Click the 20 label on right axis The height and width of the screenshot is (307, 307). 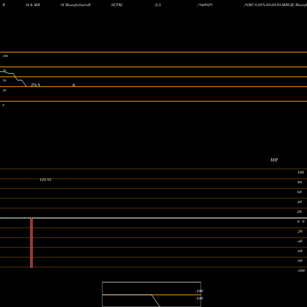300,212
